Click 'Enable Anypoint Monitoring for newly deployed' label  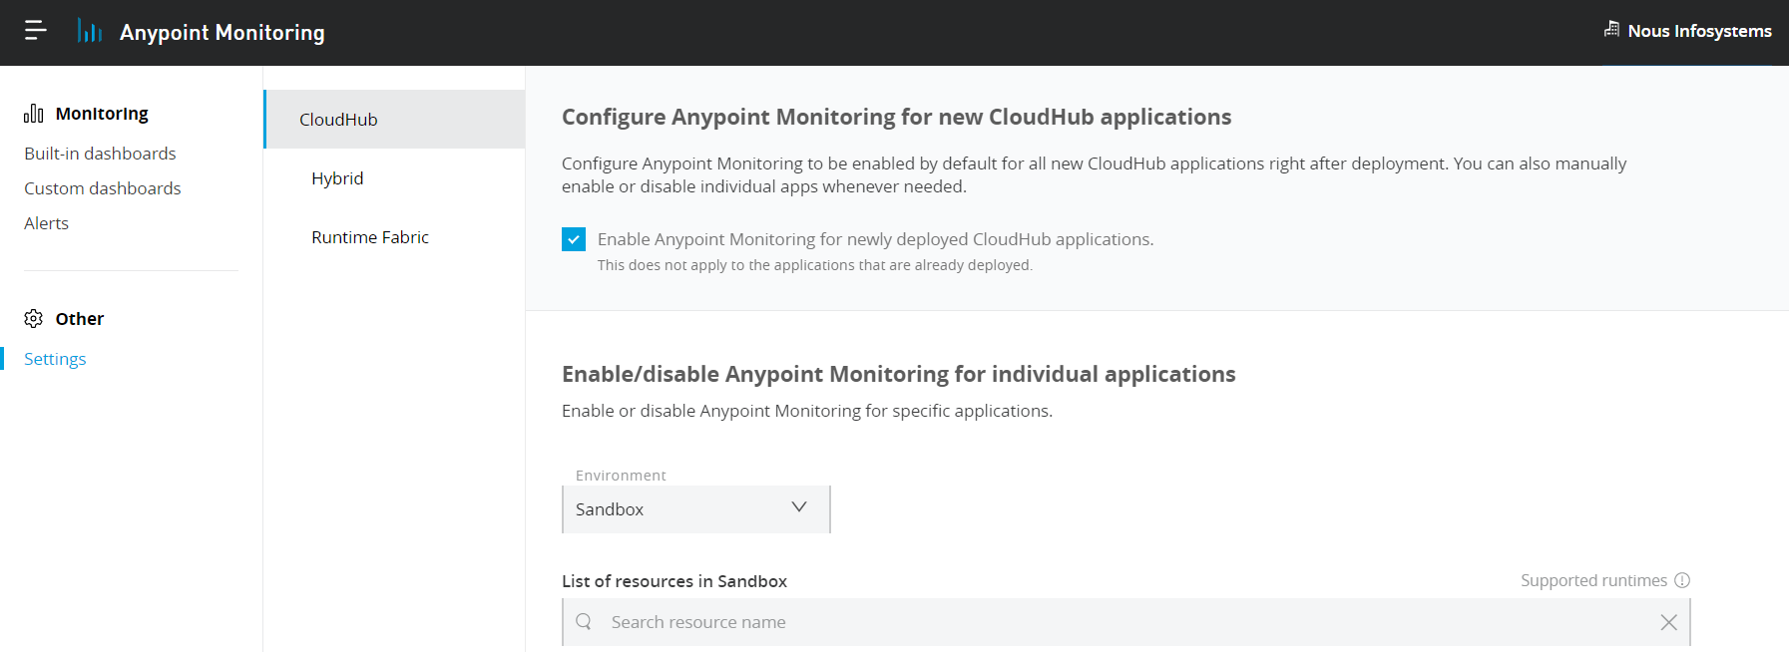point(875,239)
